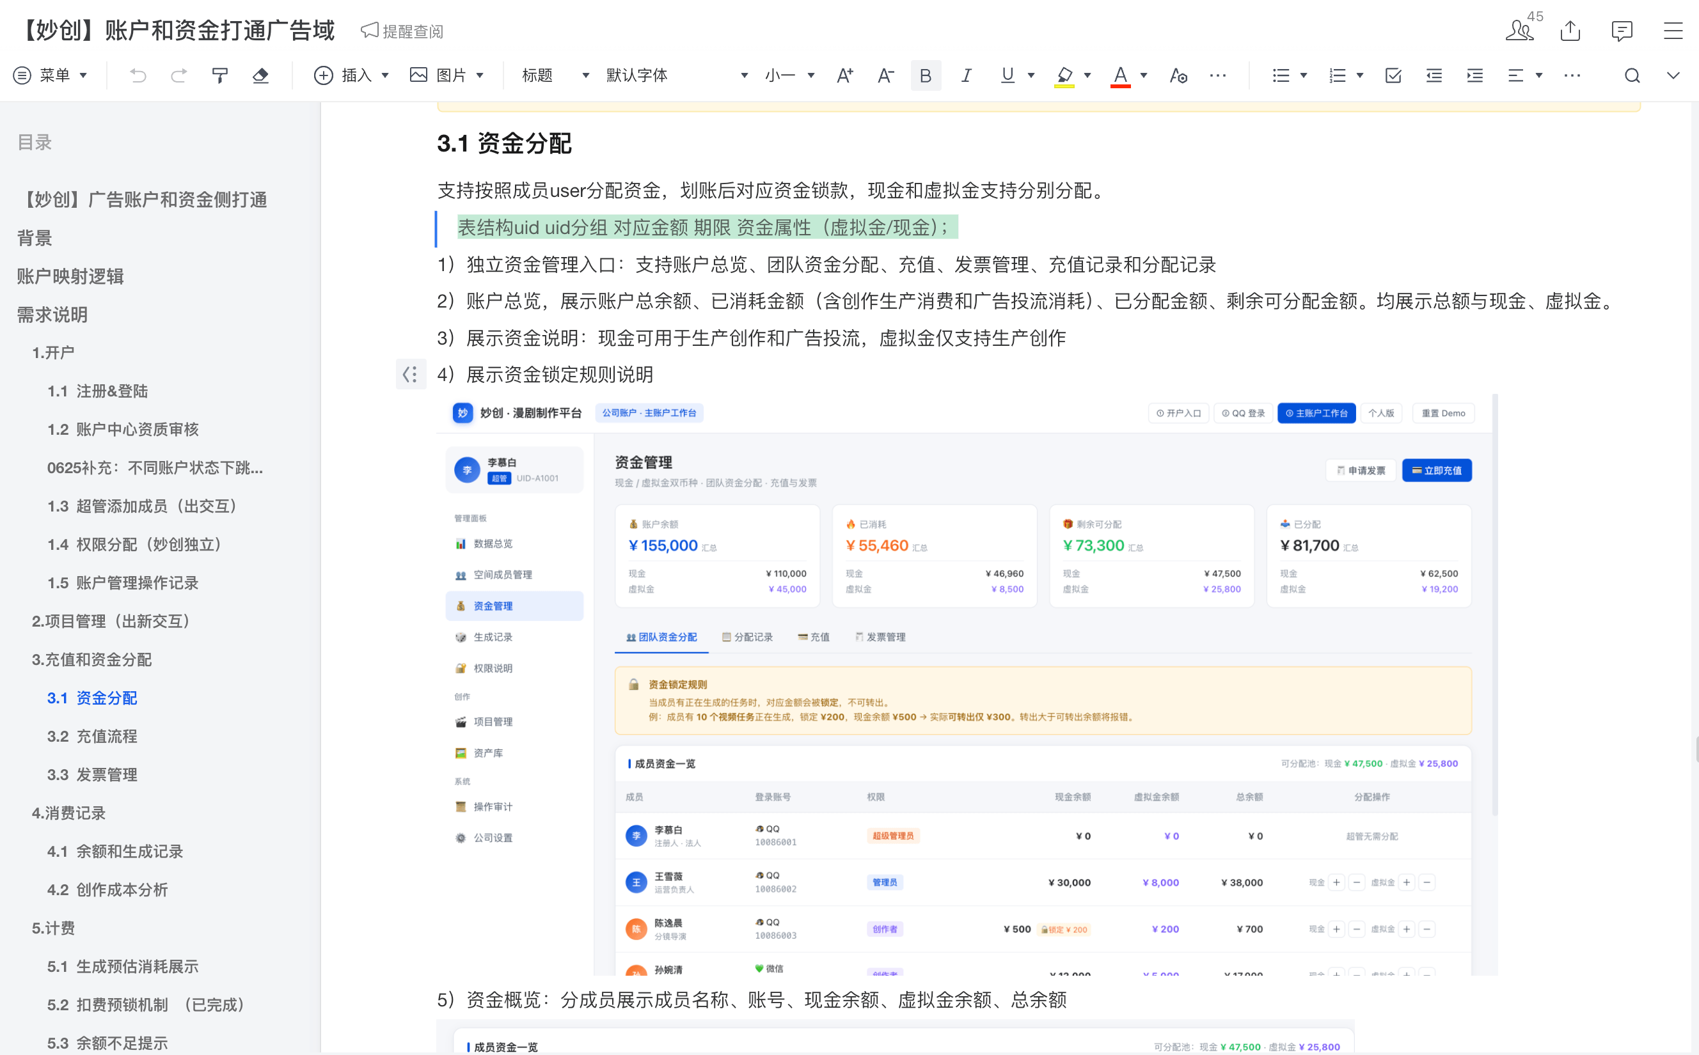
Task: Open 5.1 生成预估消耗展示 in the outline
Action: click(x=123, y=967)
